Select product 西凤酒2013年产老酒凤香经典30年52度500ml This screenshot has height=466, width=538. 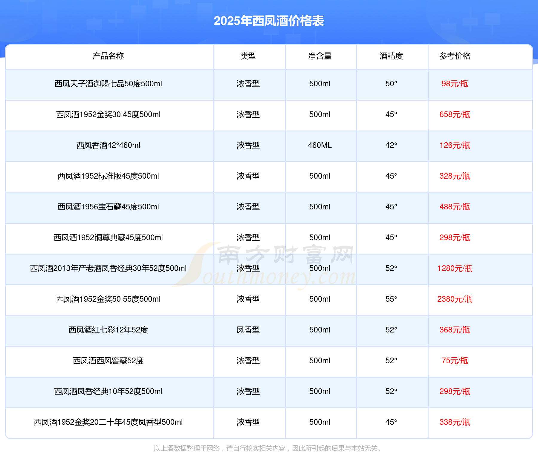click(x=108, y=269)
